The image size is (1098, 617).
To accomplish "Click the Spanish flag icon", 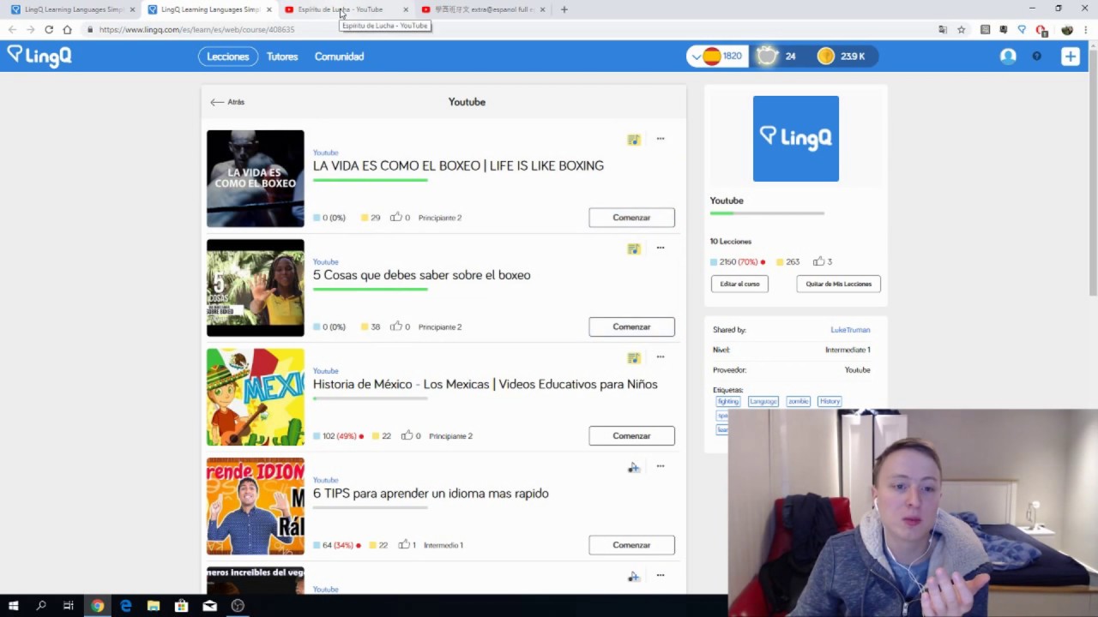I will click(712, 57).
